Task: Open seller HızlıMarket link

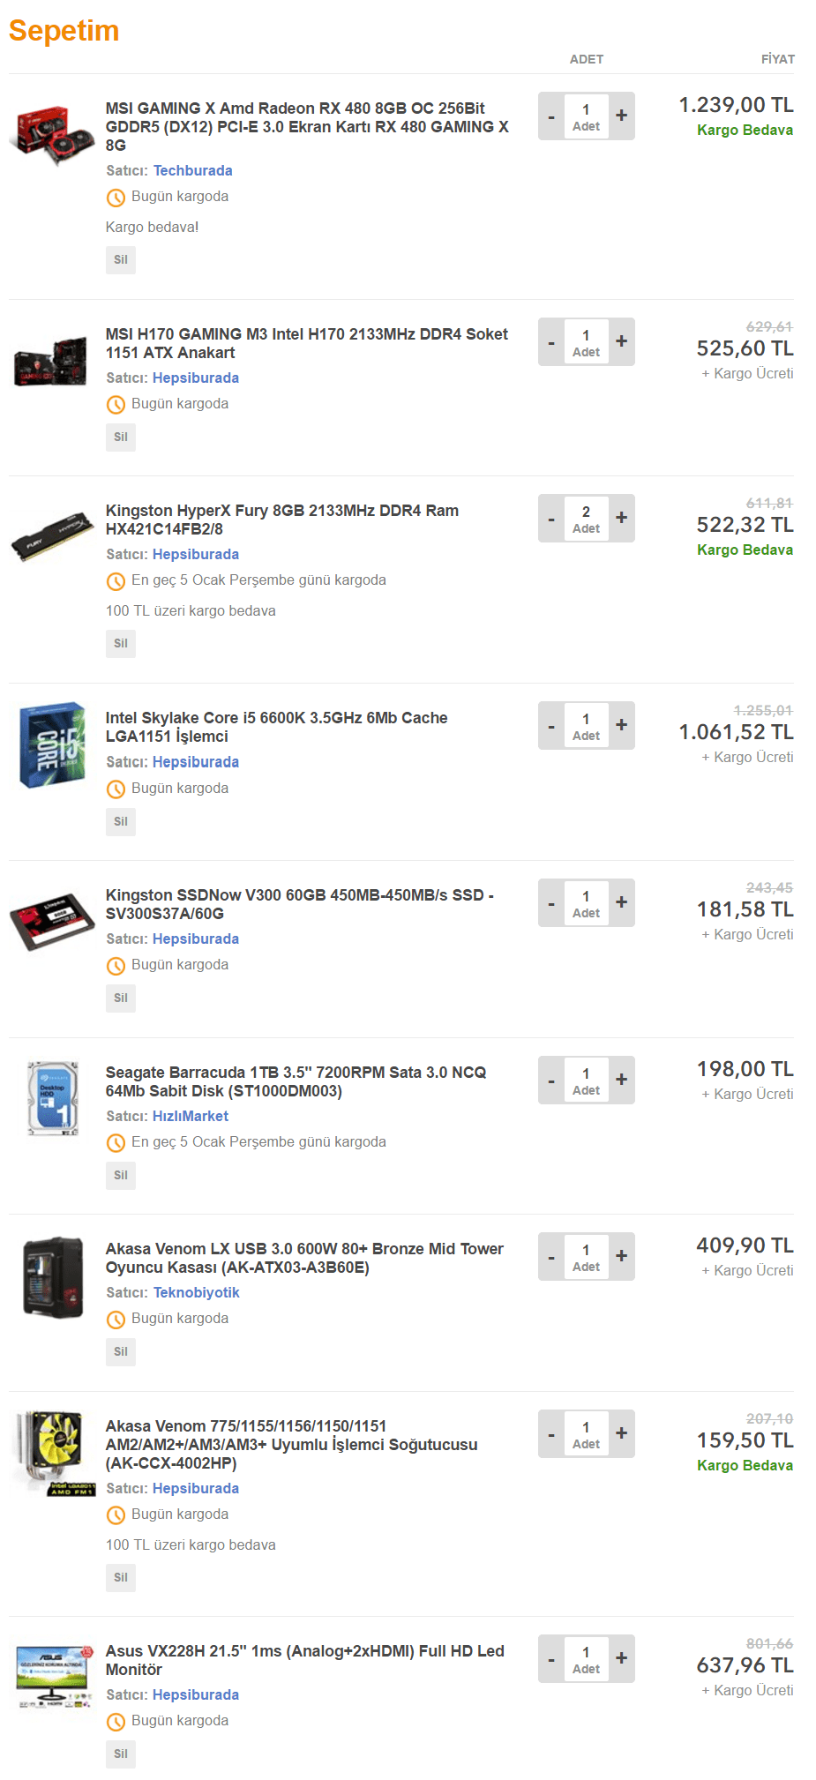Action: click(x=191, y=1116)
